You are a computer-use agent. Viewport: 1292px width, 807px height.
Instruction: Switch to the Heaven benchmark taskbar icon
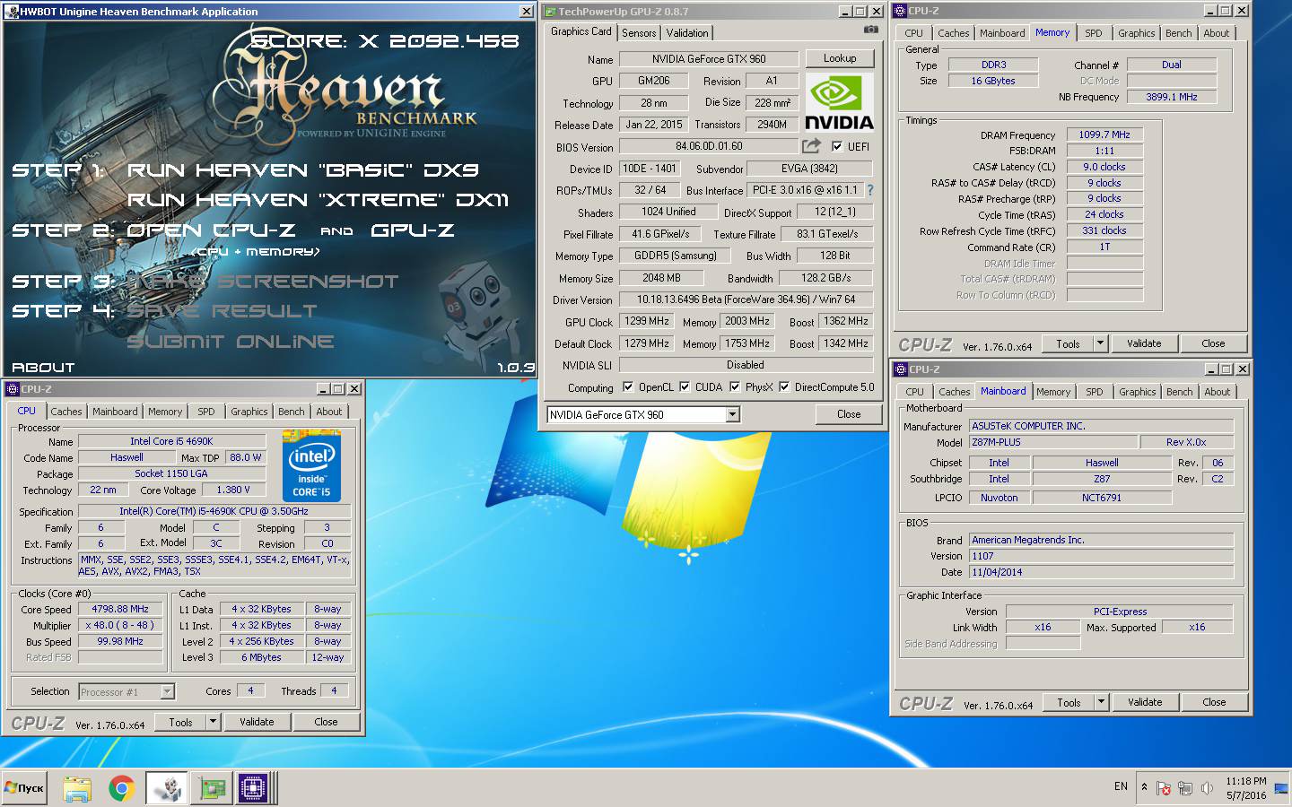point(166,788)
